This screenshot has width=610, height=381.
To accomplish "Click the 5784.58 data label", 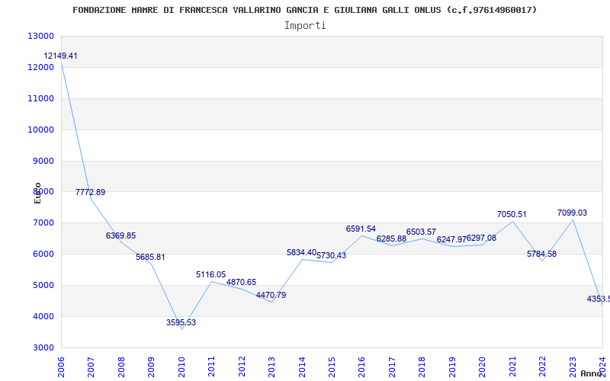I will tap(542, 254).
